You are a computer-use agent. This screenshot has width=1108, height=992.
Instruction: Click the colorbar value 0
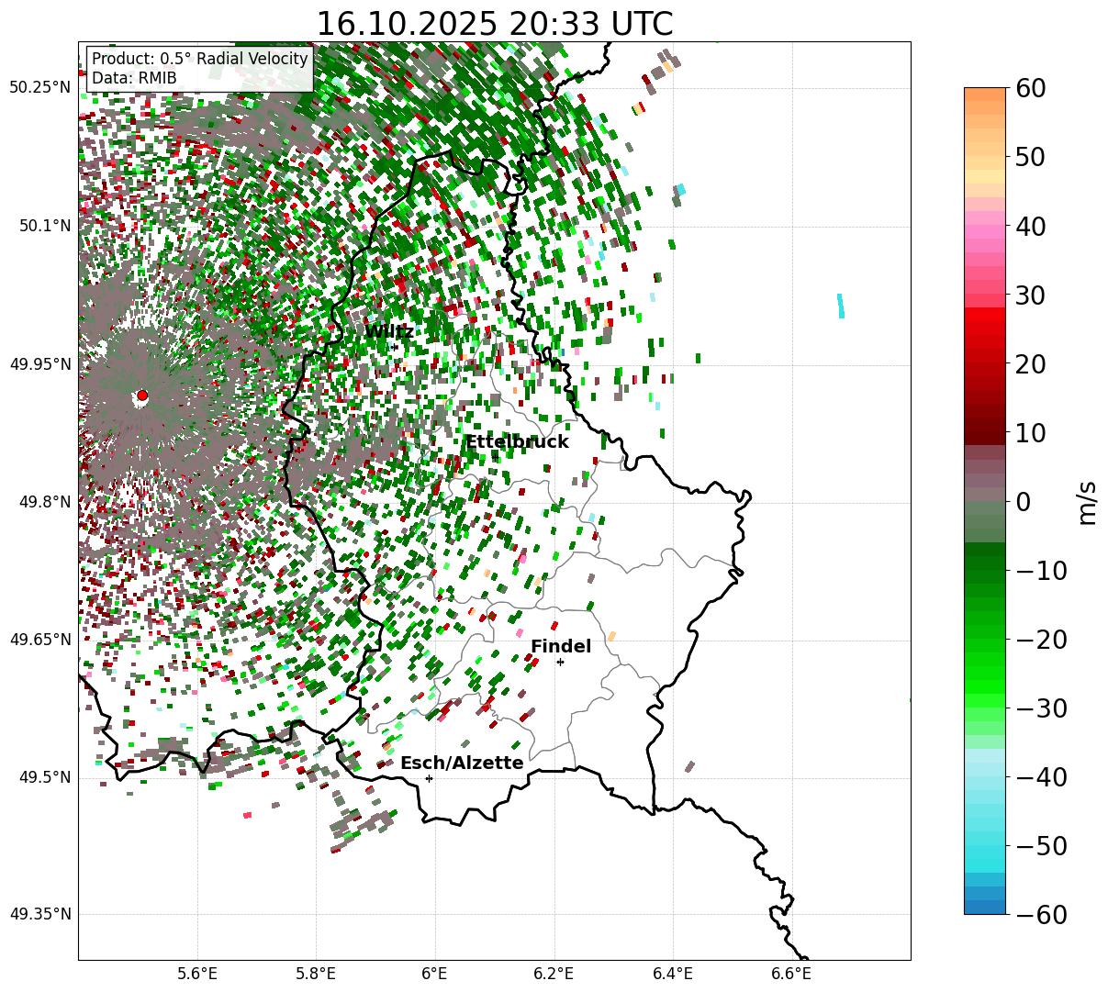click(1023, 502)
